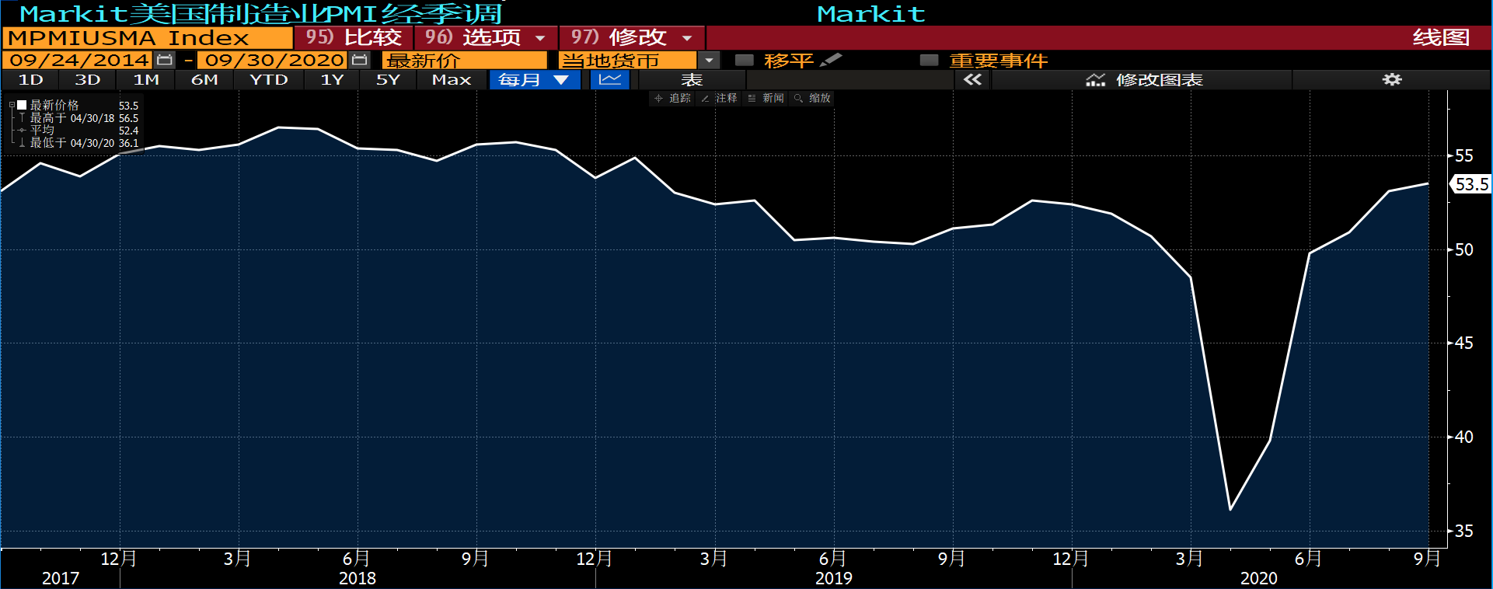This screenshot has height=589, width=1493.
Task: Open the start date calendar picker for 09/24/2014
Action: click(164, 60)
